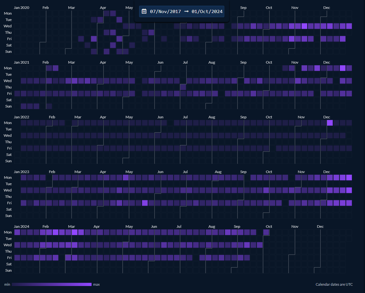Click the 'Dec' label in the 2020 row
Screen dimensions: 365x293
tap(327, 8)
